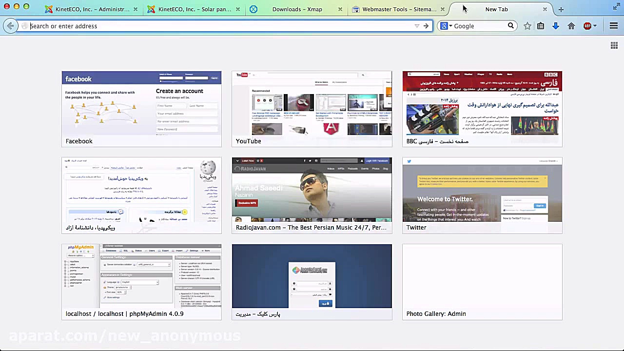Open the پارس کلیک – مدیریت login thumbnail tile
This screenshot has height=351, width=624.
[x=312, y=282]
